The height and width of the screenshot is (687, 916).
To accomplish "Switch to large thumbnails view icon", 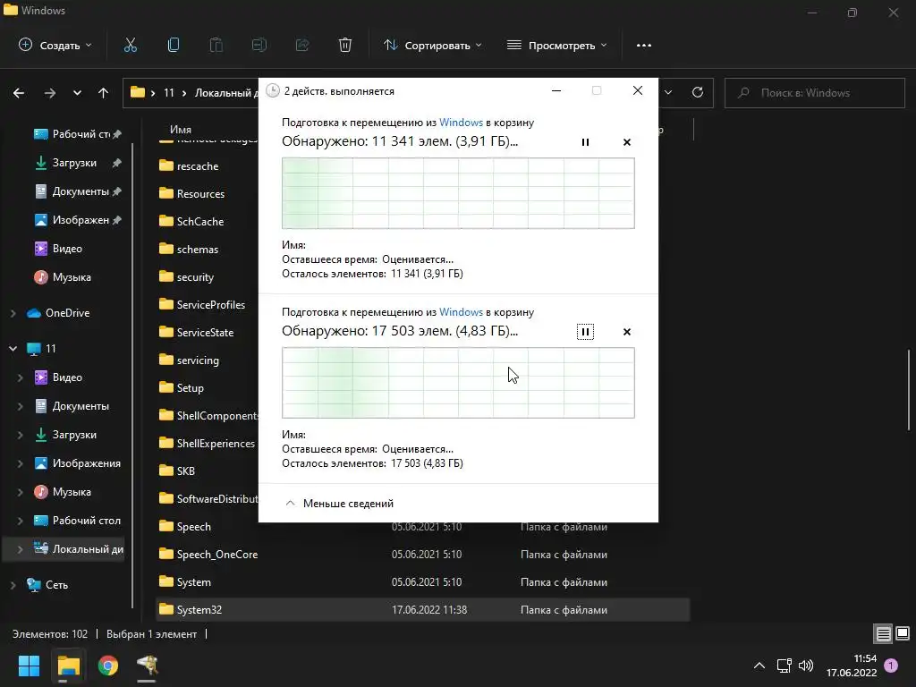I will 903,633.
